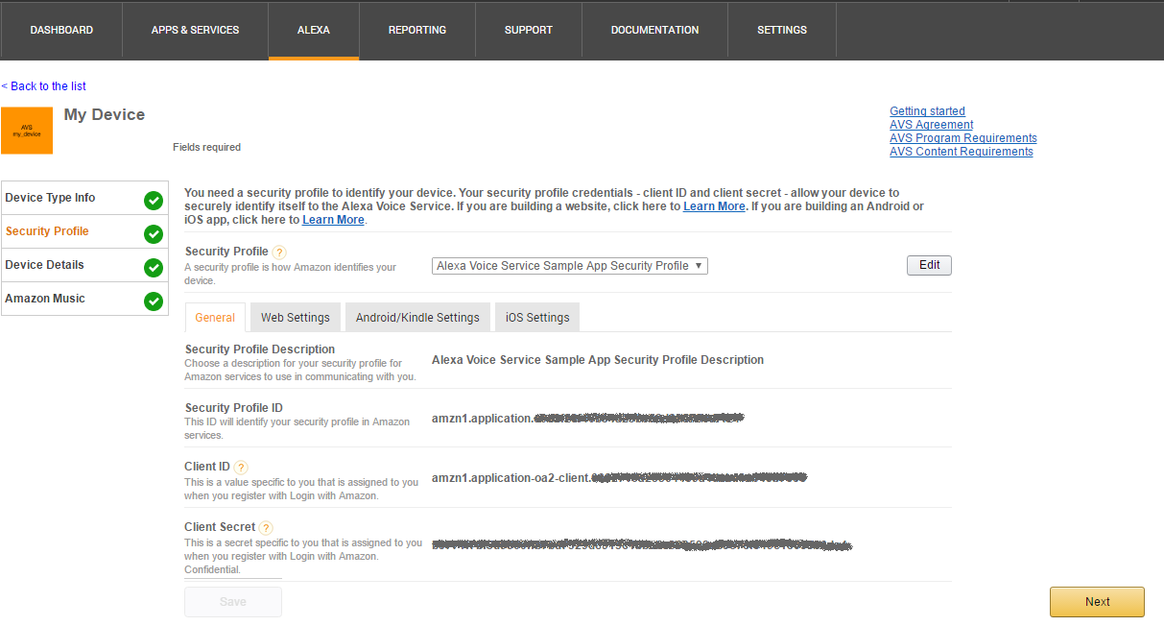The height and width of the screenshot is (626, 1164).
Task: Click the Edit security profile button
Action: point(929,265)
